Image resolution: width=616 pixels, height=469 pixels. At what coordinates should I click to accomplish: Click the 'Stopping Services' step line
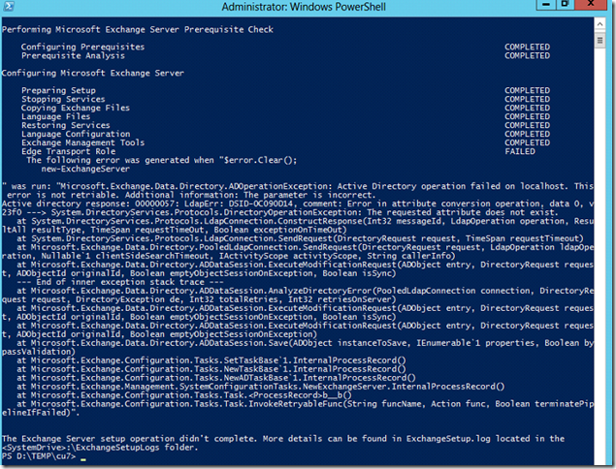63,99
